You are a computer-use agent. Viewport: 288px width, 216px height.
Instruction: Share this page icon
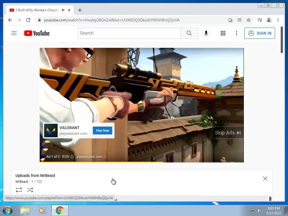coord(240,20)
